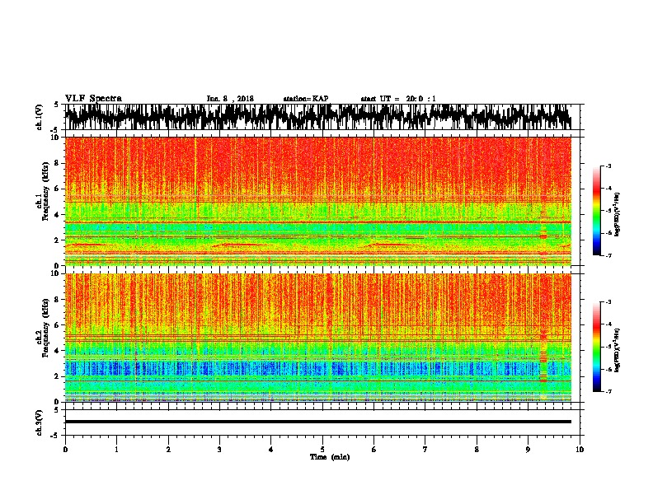
Task: Click the "Time (min)" x-axis label
Action: click(x=330, y=457)
